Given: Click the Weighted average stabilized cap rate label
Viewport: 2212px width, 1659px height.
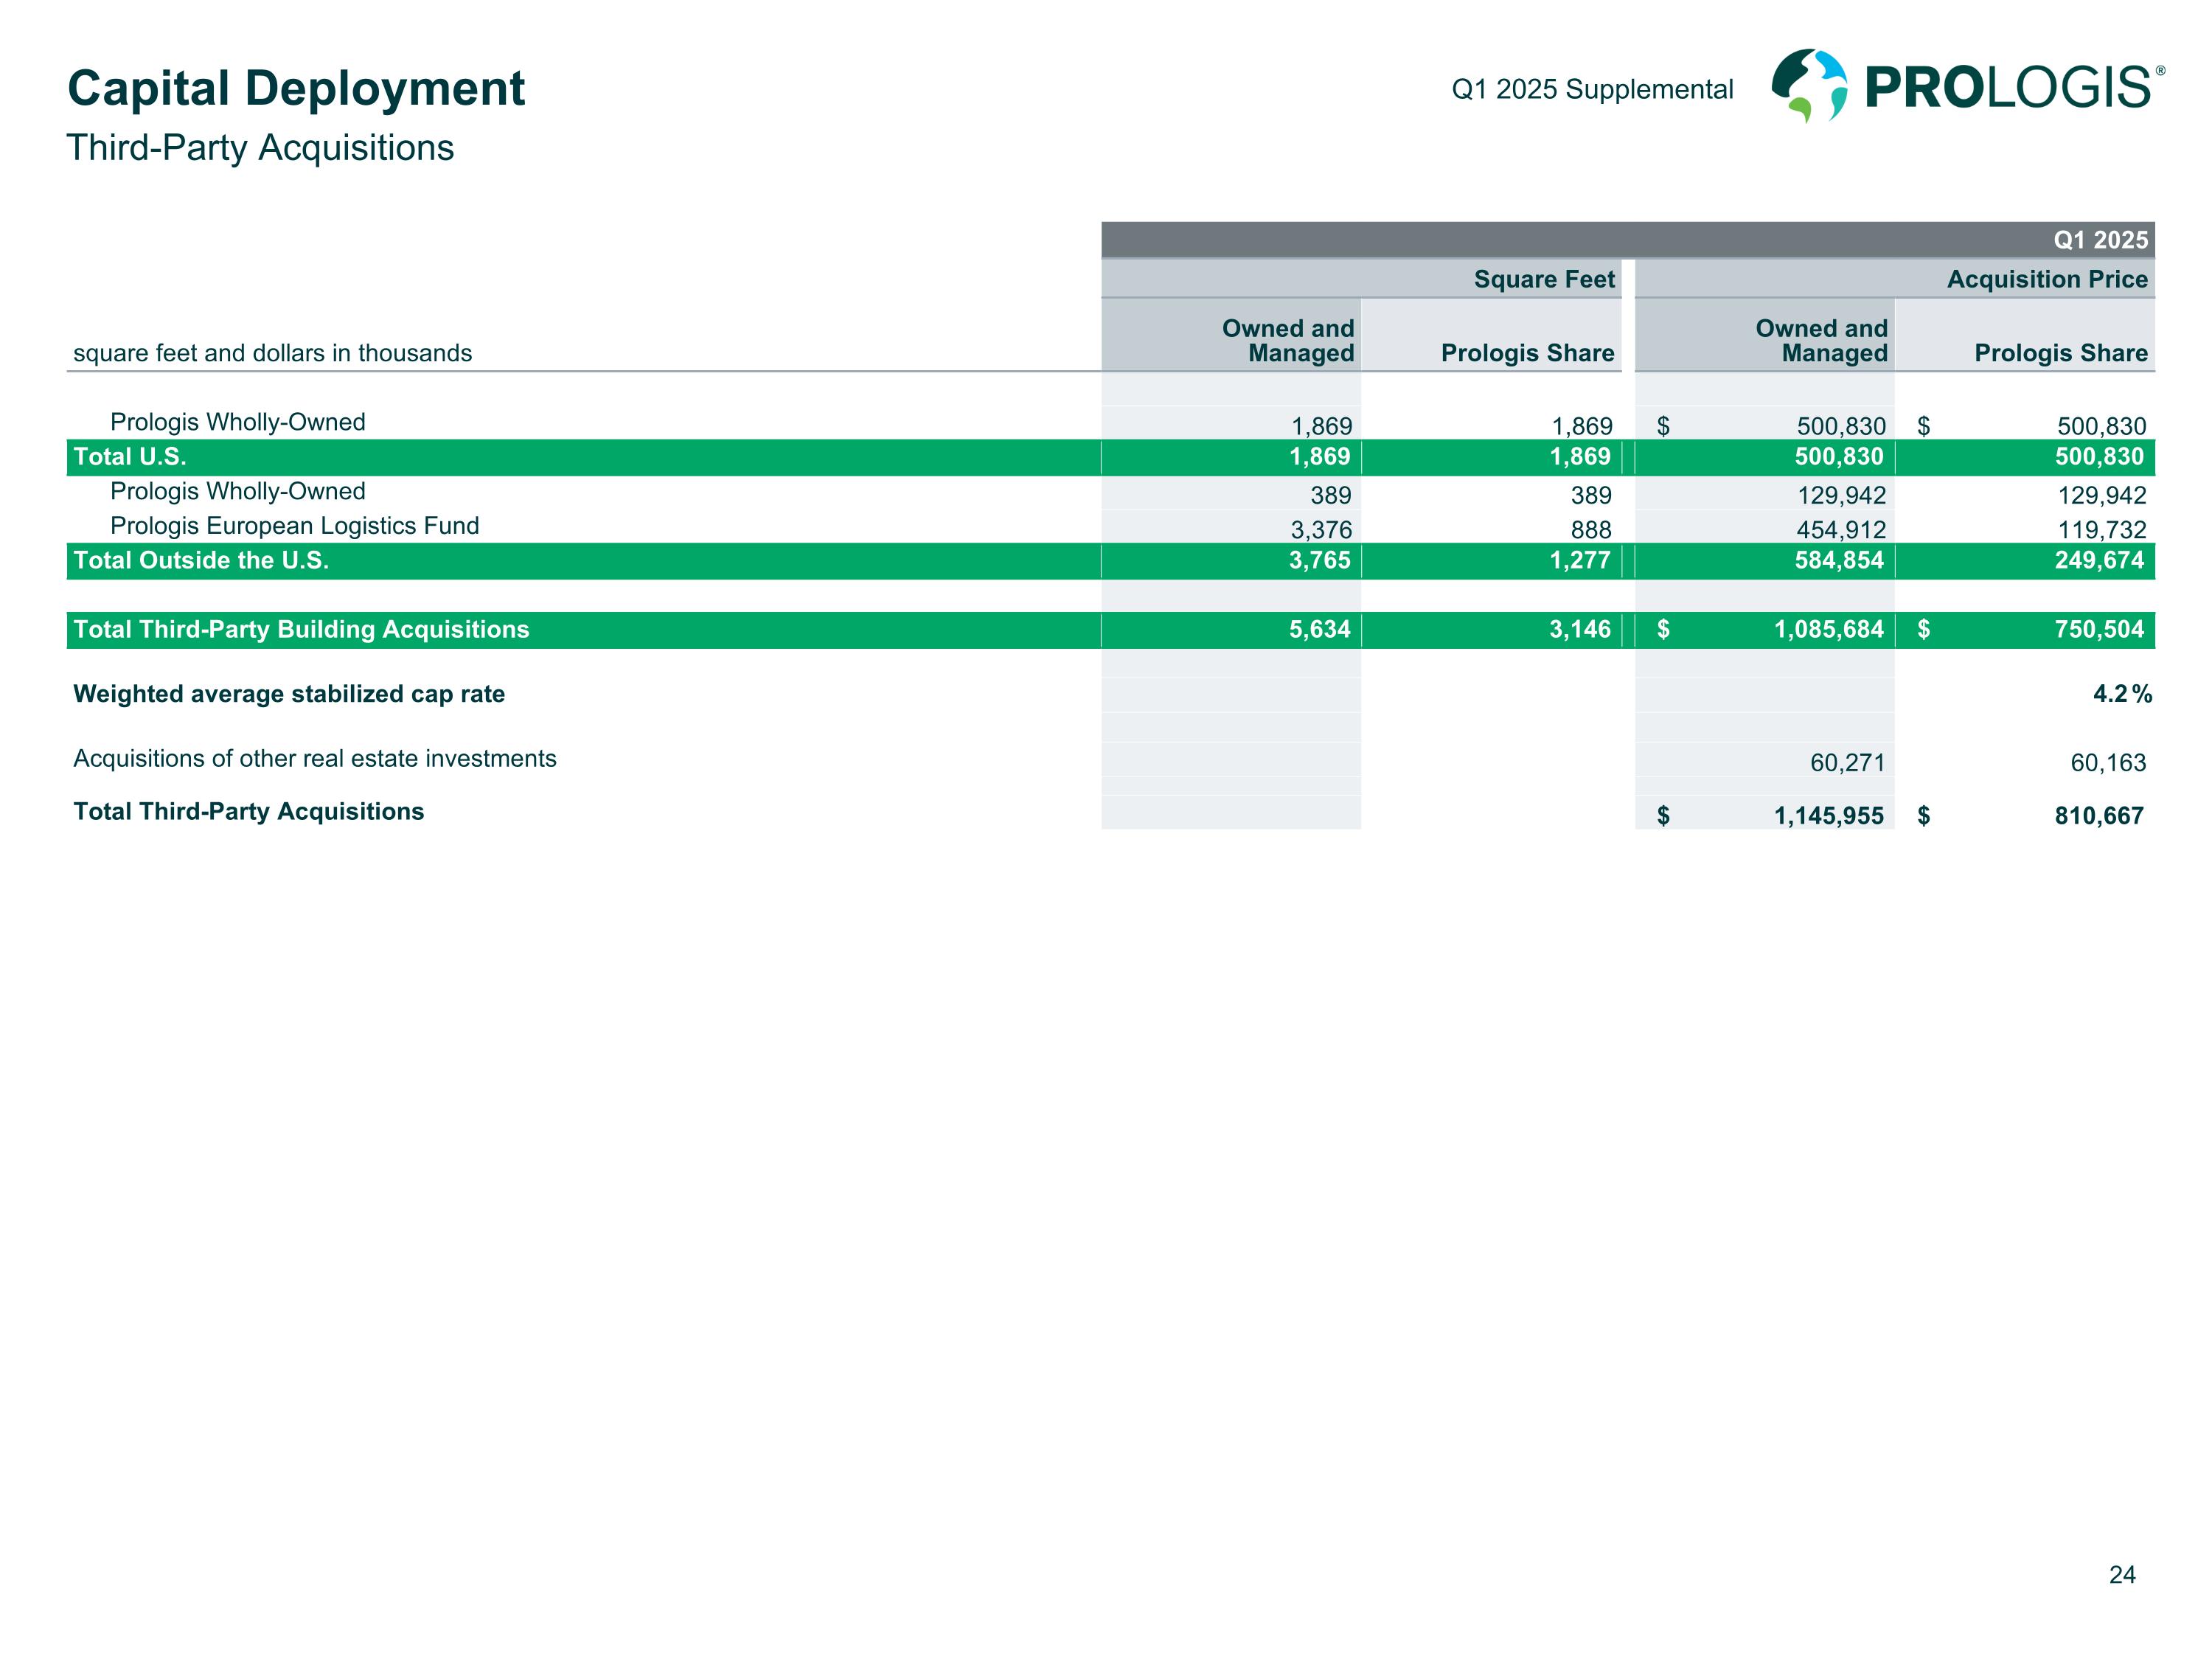Looking at the screenshot, I should point(289,694).
